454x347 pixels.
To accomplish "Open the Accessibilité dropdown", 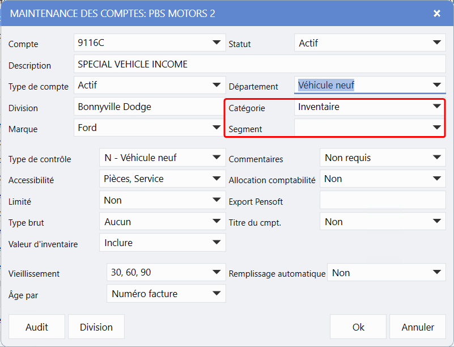I will (x=162, y=179).
